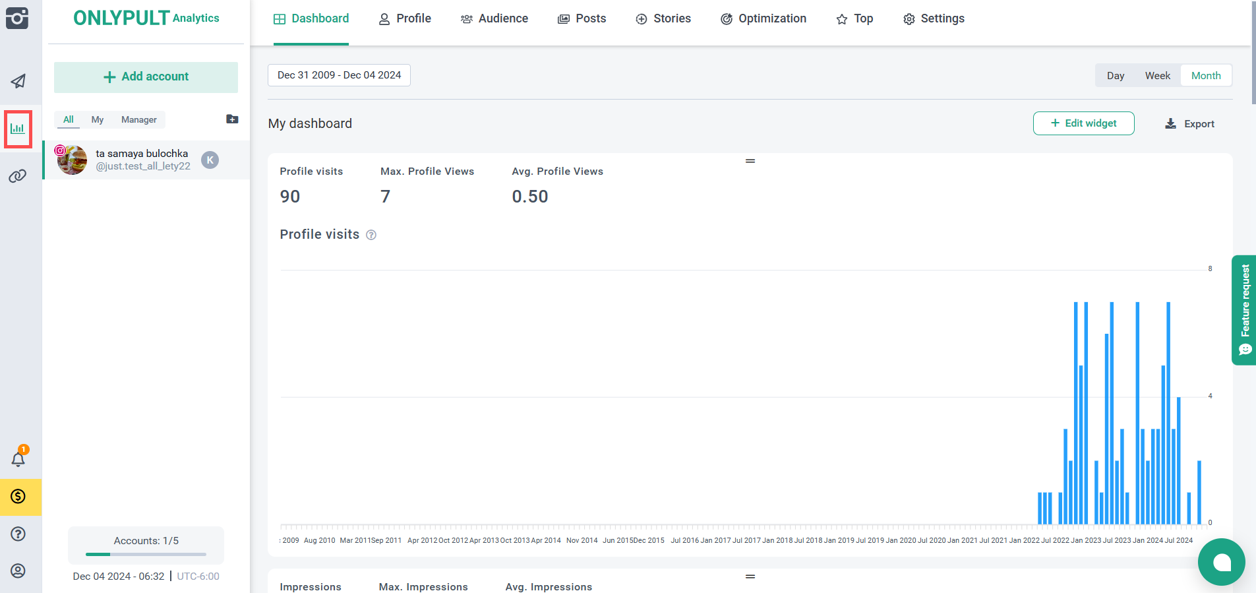Switch chart grouping to Day
This screenshot has height=593, width=1256.
pos(1116,76)
